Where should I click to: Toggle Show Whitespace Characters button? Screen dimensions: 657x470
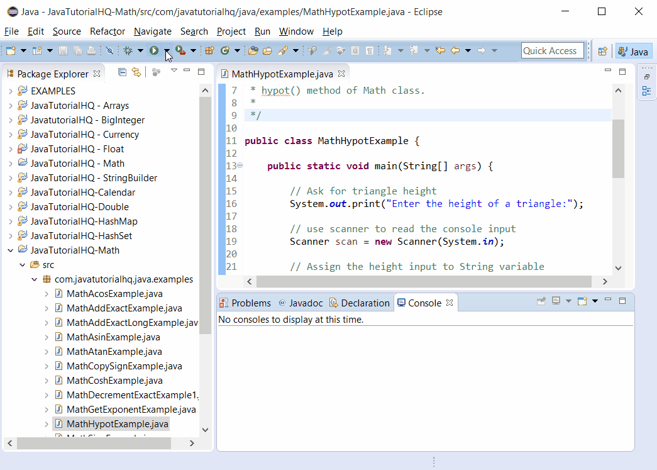pyautogui.click(x=370, y=51)
